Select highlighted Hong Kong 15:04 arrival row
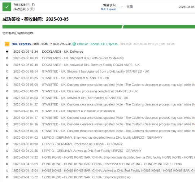 (103, 170)
